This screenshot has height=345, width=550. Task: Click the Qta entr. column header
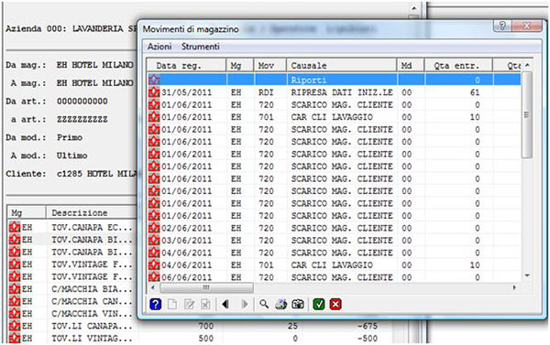tap(458, 66)
